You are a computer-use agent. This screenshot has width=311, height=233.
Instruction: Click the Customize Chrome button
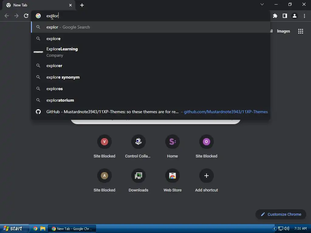[281, 214]
